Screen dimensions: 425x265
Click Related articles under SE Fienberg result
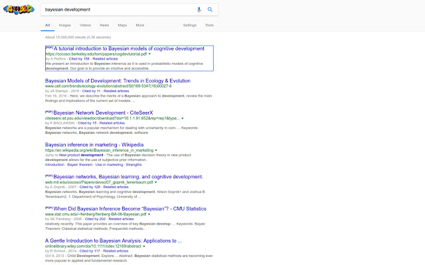[x=121, y=219]
